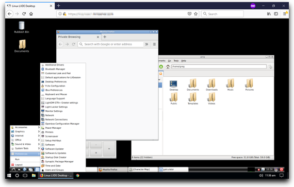Viewport: 294px width, 187px height.
Task: Switch to Character Map in LXDE taskbar
Action: point(143,169)
